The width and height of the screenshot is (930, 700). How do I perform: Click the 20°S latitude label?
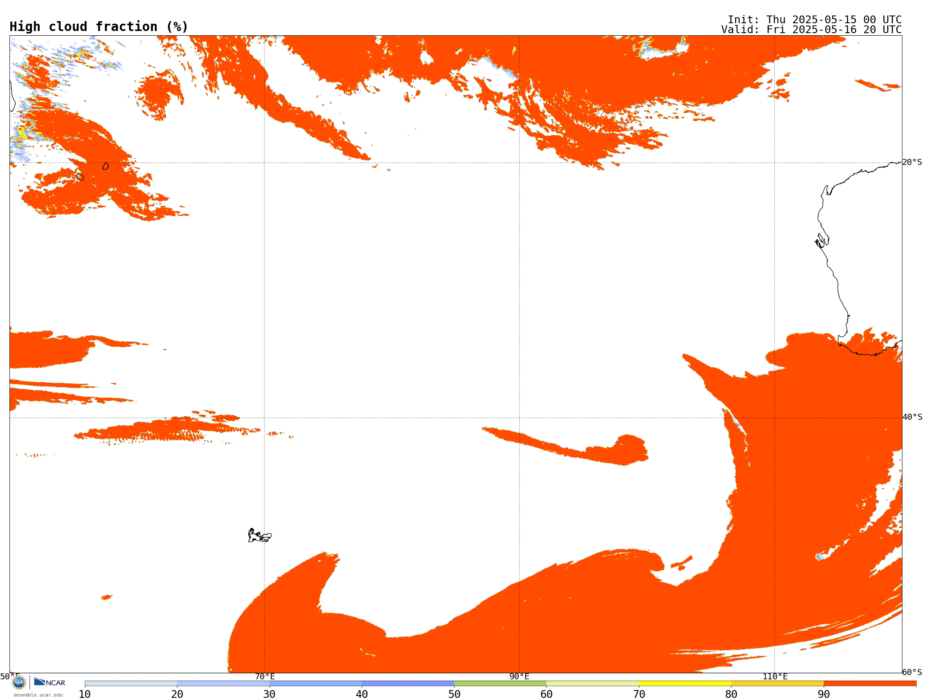tap(912, 162)
